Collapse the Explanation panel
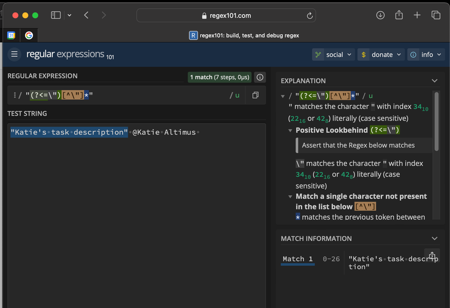This screenshot has height=308, width=450. (434, 81)
